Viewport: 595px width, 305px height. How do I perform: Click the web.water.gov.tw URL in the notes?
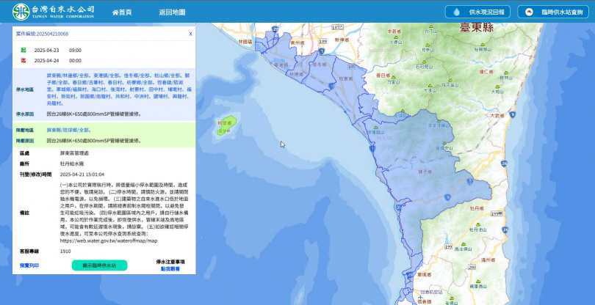pos(109,240)
